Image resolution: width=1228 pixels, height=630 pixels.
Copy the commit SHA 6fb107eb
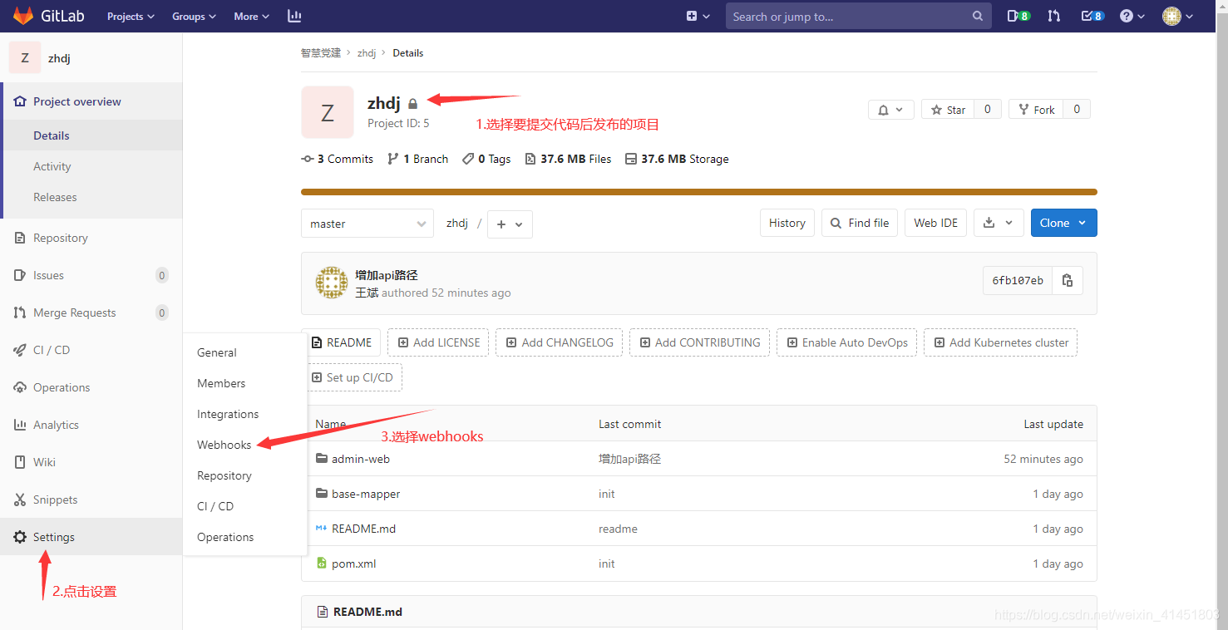1068,280
